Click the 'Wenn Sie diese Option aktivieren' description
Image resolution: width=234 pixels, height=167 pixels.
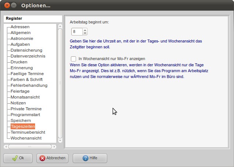[x=139, y=71]
